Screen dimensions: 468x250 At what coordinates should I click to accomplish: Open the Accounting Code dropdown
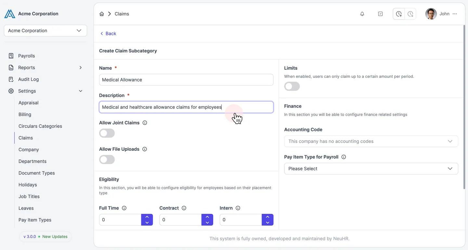(371, 141)
